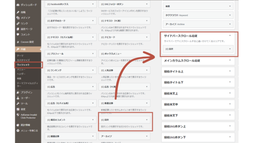Expand the [C] 人気記事 widget arrow
The height and width of the screenshot is (143, 255).
tap(147, 70)
